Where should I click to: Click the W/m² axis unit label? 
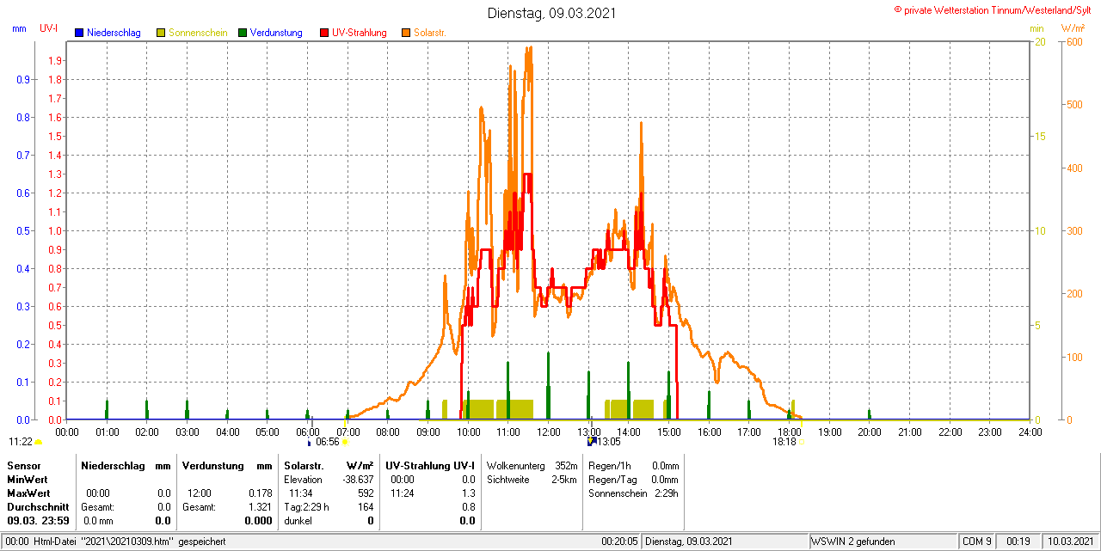click(x=1075, y=28)
